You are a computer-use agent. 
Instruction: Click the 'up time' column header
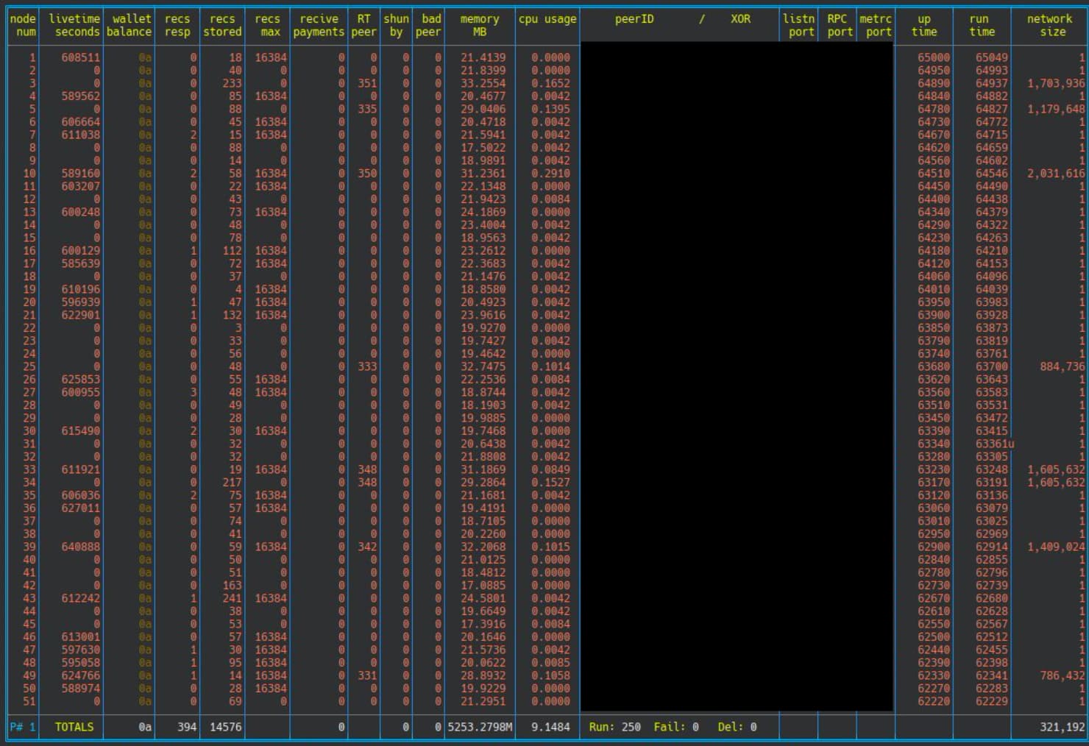pos(924,25)
